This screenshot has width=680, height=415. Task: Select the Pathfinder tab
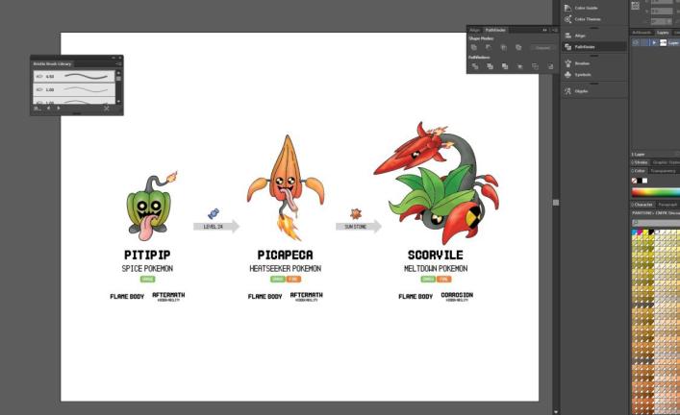pyautogui.click(x=494, y=30)
